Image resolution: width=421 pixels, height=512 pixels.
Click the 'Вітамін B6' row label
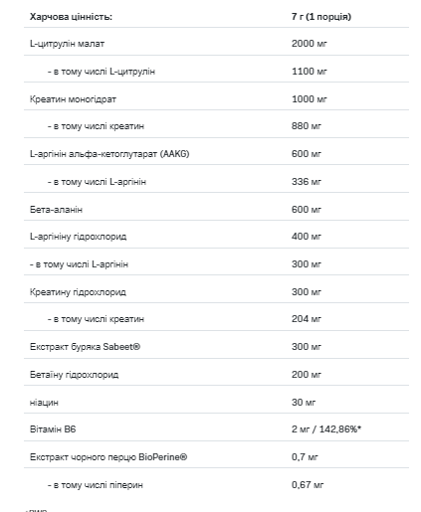pyautogui.click(x=53, y=429)
